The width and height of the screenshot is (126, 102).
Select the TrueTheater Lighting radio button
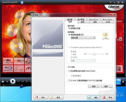pos(69,48)
